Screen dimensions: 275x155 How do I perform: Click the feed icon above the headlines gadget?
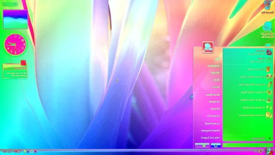pyautogui.click(x=23, y=63)
